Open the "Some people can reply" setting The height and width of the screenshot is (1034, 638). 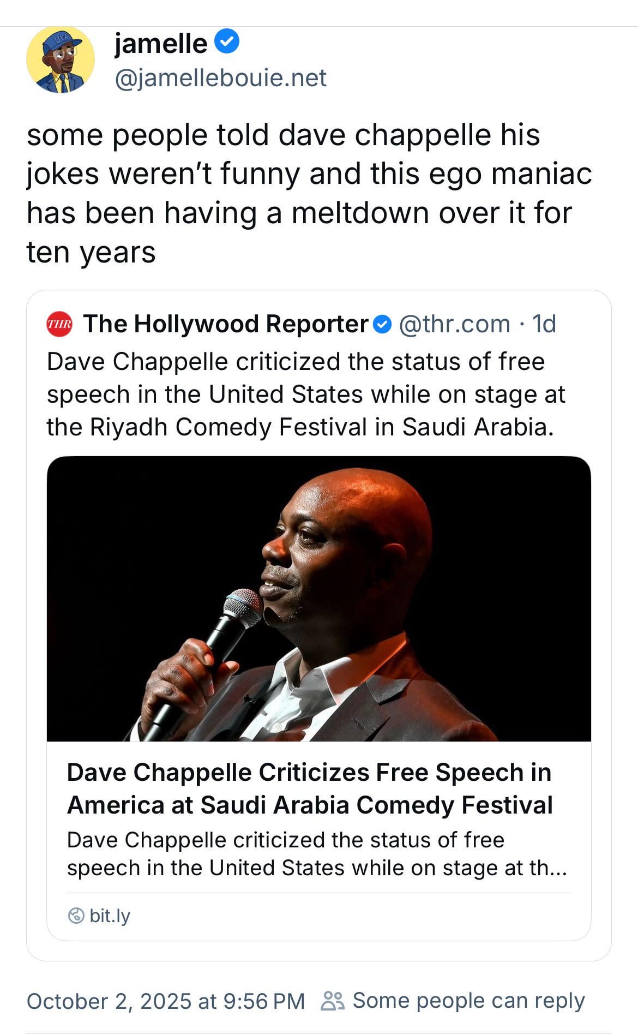468,1000
